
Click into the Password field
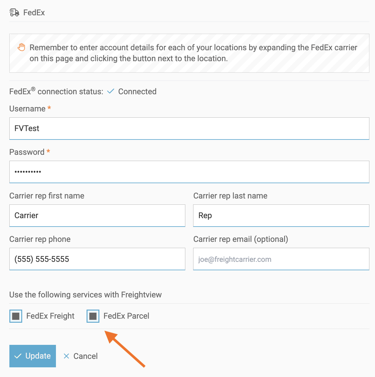point(189,172)
